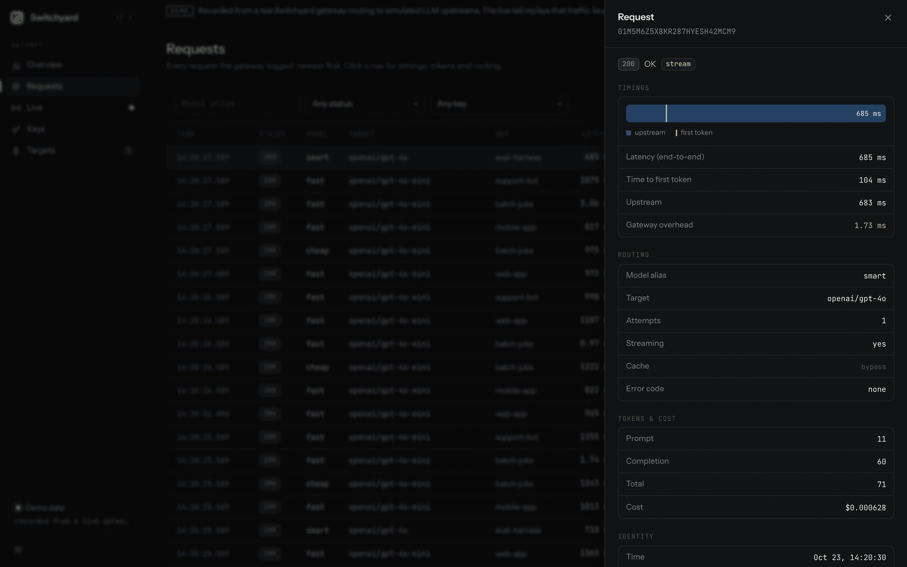Click the Prompt tokens value 11
The height and width of the screenshot is (567, 907).
881,439
